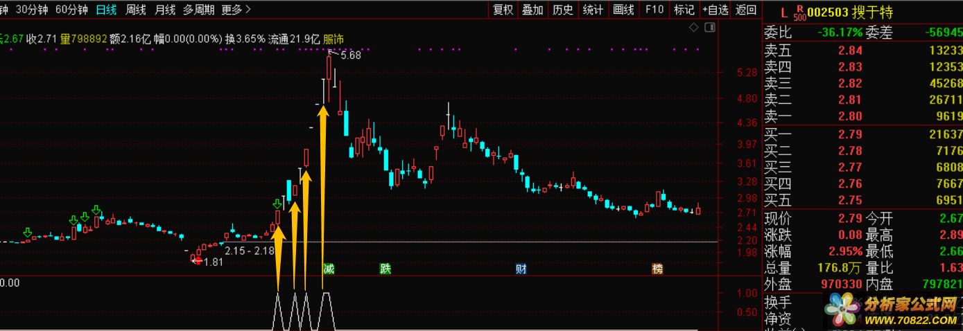Click stock code 002503 in the header

point(829,12)
